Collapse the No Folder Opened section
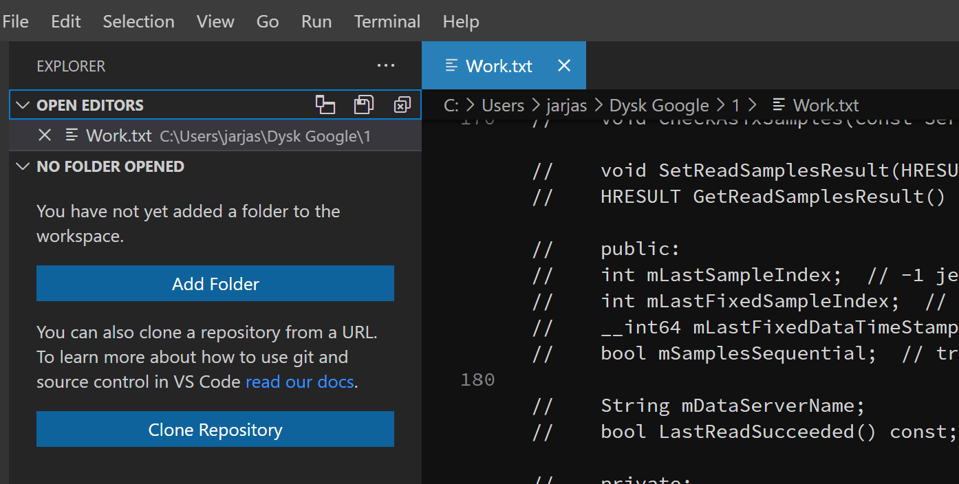 tap(23, 166)
